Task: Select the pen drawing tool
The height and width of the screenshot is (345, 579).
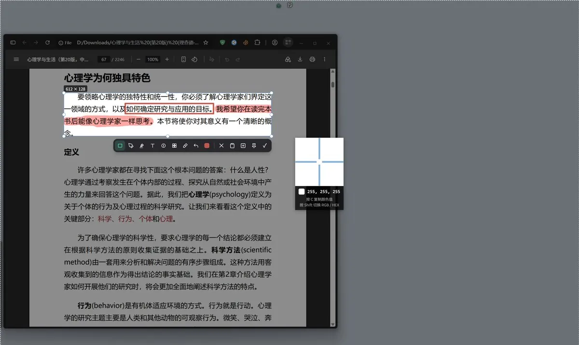Action: pos(131,146)
